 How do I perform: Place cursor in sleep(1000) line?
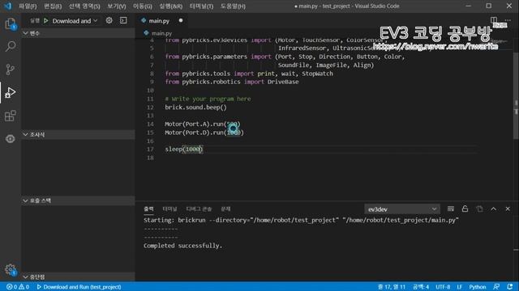(184, 149)
